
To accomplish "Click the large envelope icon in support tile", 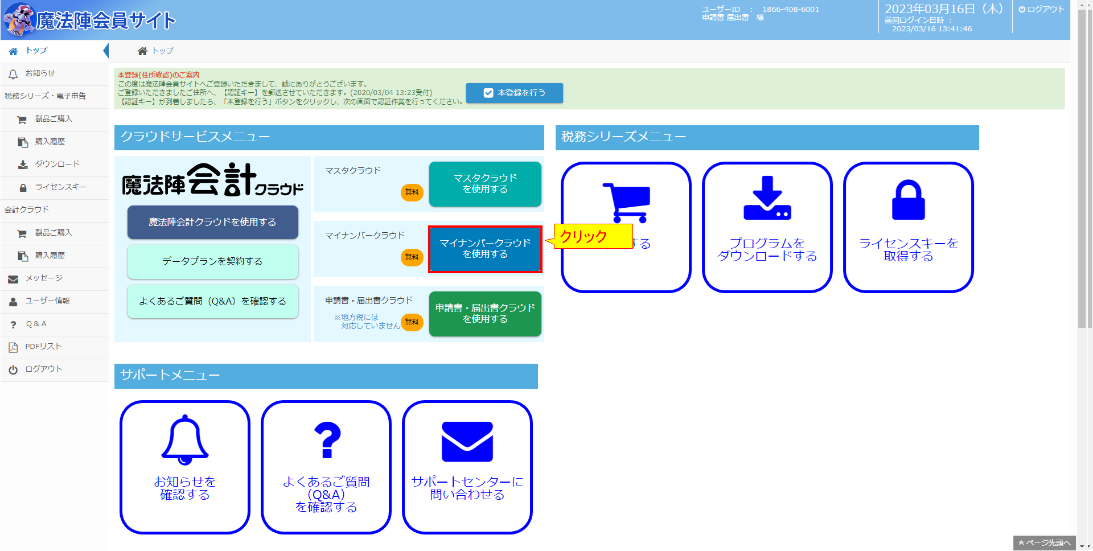I will point(467,442).
